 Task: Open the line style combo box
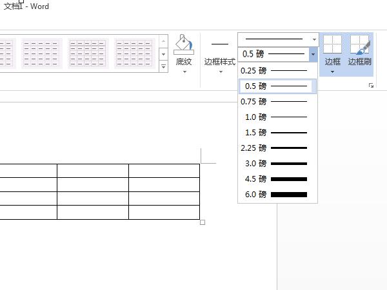(x=278, y=39)
